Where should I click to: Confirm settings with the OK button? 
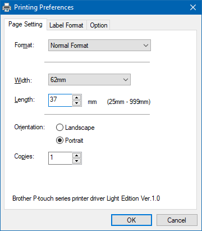coord(131,220)
